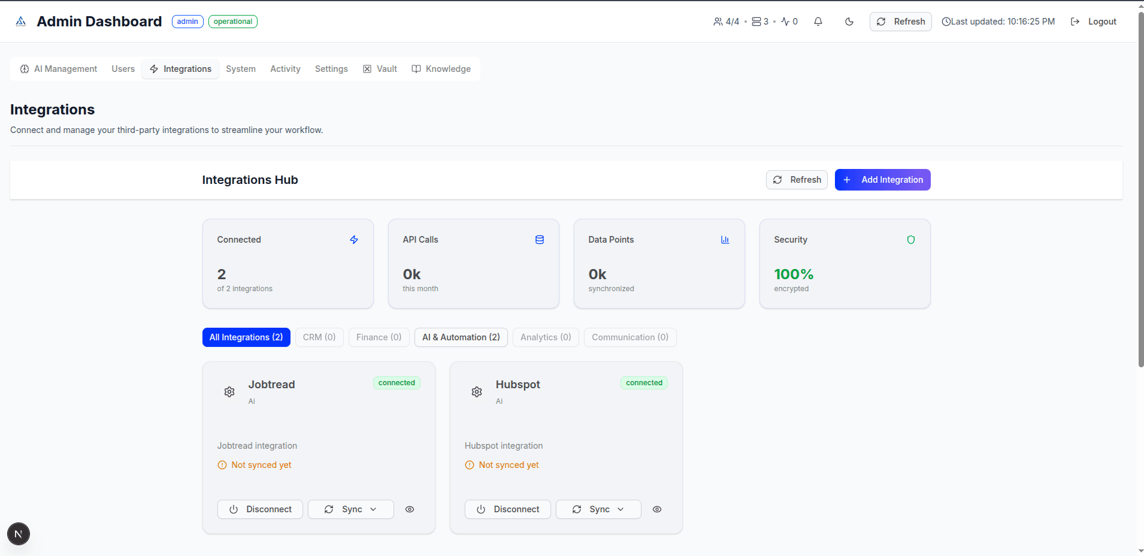Screen dimensions: 1144x556
Task: Click the server count icon near the header
Action: tap(755, 21)
